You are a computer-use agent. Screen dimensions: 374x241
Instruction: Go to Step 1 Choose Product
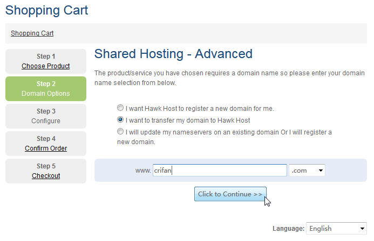coord(46,66)
